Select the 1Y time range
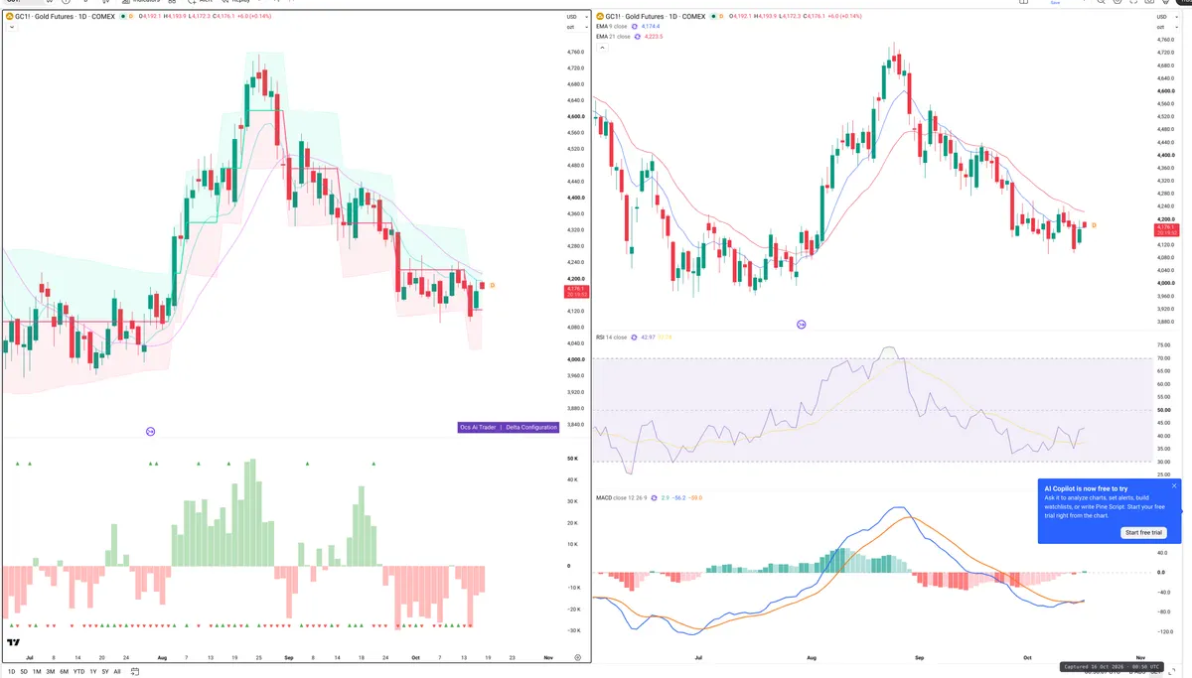Screen dimensions: 1192x678 [93, 671]
